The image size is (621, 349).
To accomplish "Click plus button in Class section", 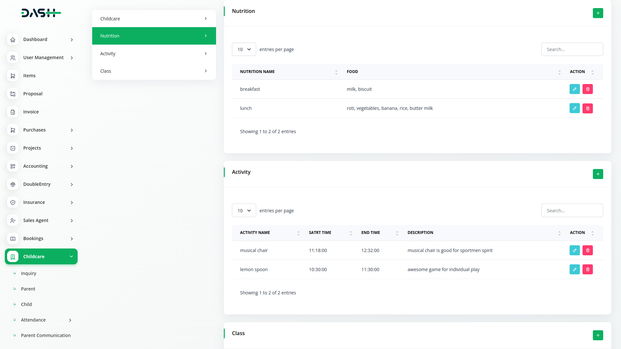I will 598,335.
